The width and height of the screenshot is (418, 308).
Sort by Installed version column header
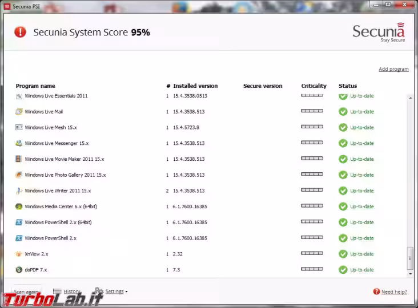click(x=195, y=86)
